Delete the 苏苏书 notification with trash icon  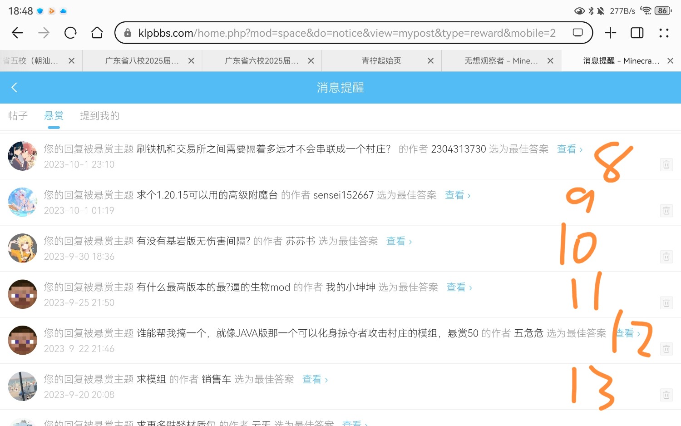[x=666, y=257]
